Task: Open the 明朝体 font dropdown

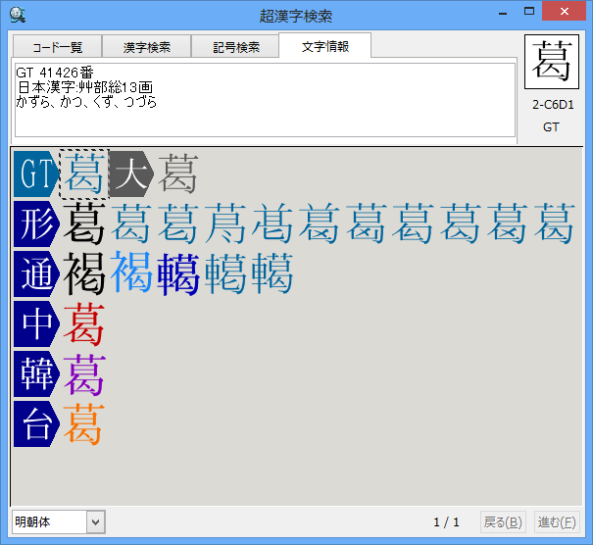Action: click(57, 521)
